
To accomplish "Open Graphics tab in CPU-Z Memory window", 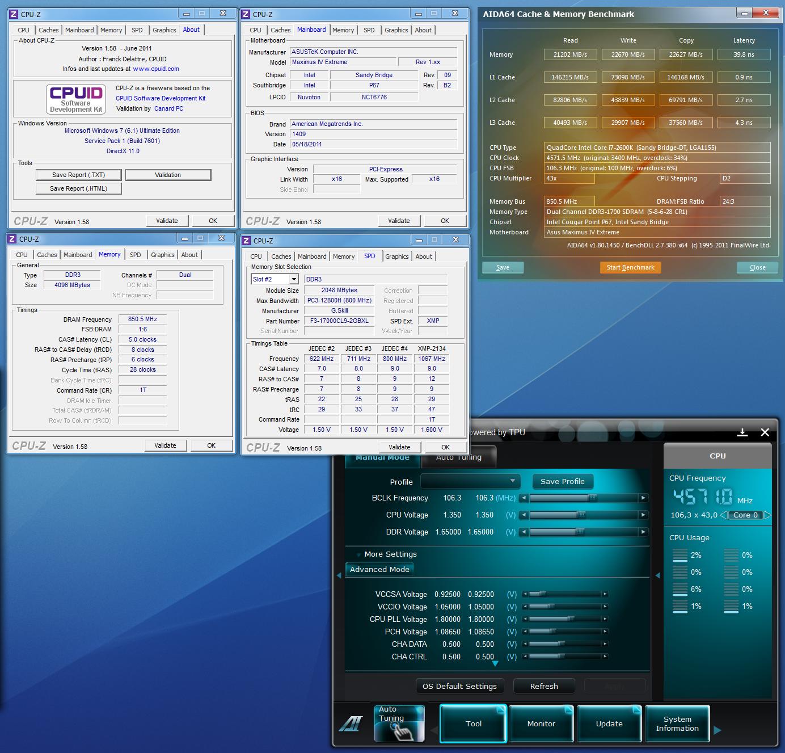I will pyautogui.click(x=163, y=255).
